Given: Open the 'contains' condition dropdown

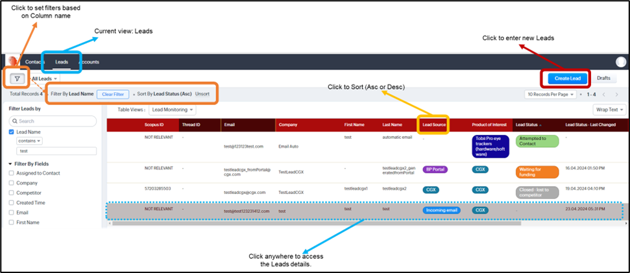Looking at the screenshot, I should (30, 141).
